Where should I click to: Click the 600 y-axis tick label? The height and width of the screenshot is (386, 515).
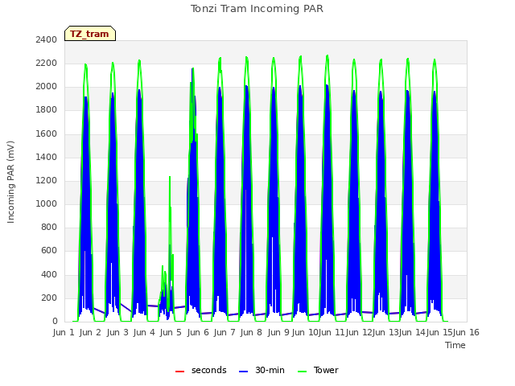49,251
